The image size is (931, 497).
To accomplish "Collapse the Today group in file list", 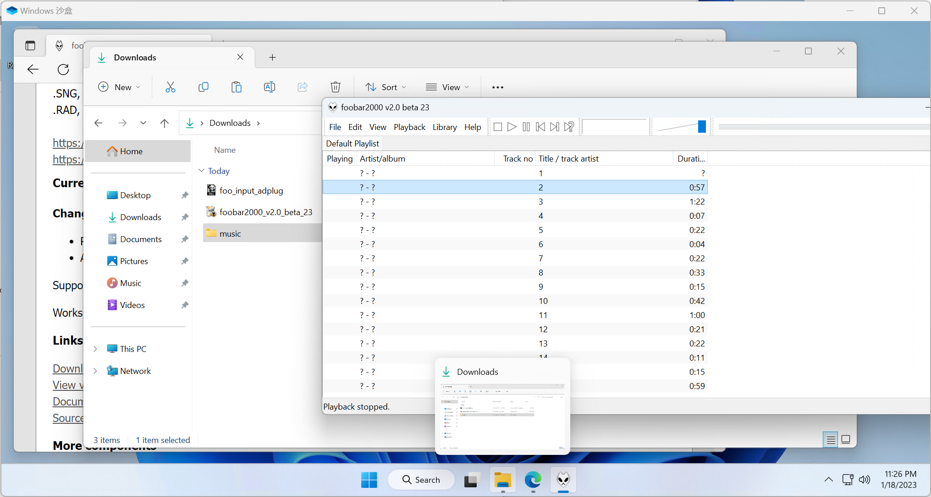I will (x=201, y=171).
